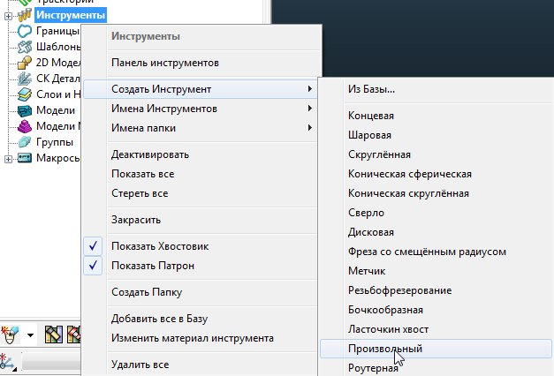Click the teal Модели icon
The height and width of the screenshot is (376, 554).
pos(25,110)
